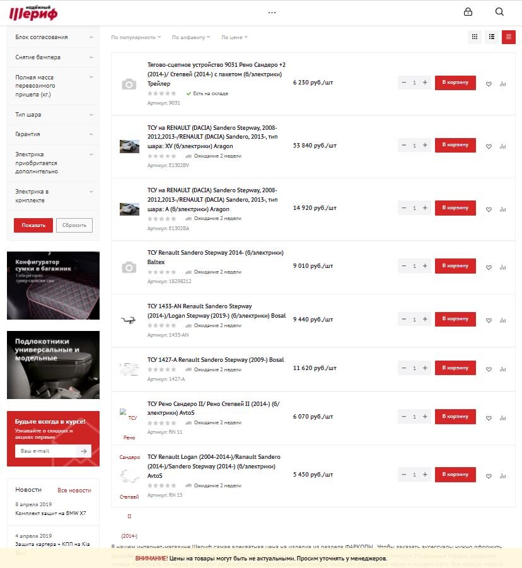Screen dimensions: 522x568
Task: Add Baltex towbar to cart
Action: tap(455, 266)
